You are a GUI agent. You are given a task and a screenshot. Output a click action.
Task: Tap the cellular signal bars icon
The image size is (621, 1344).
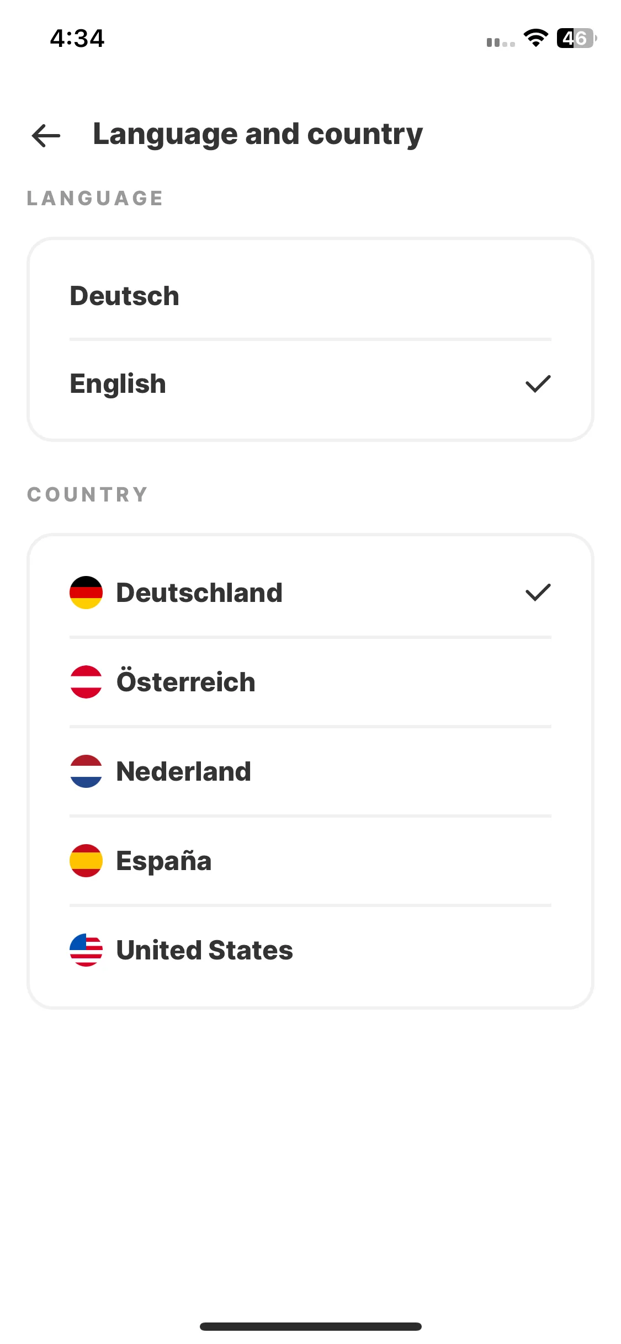501,42
